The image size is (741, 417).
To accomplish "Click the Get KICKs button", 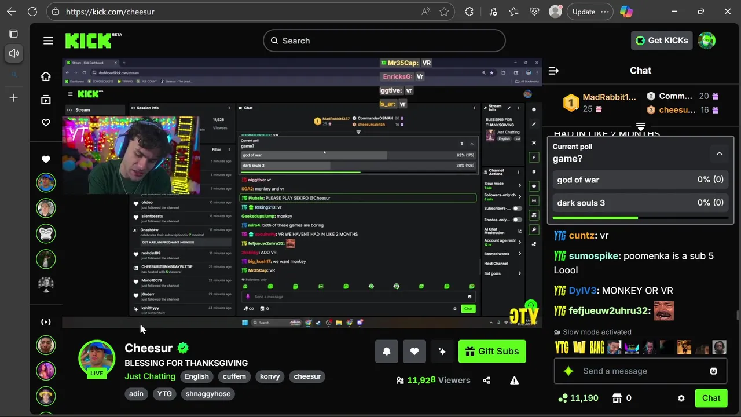I will click(661, 41).
